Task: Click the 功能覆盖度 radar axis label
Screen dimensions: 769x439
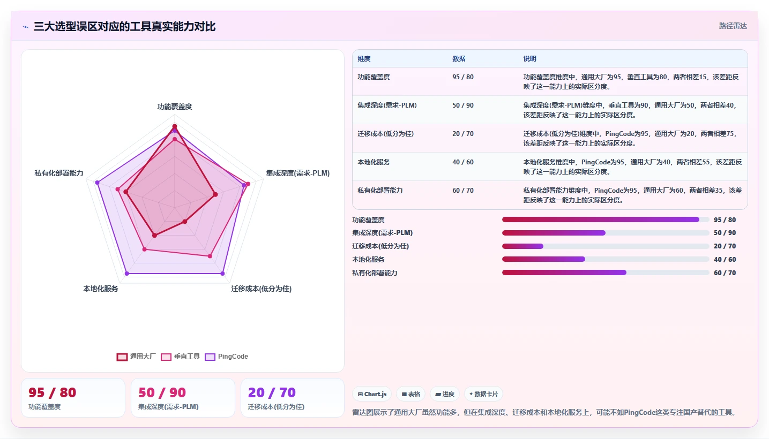Action: [x=175, y=107]
